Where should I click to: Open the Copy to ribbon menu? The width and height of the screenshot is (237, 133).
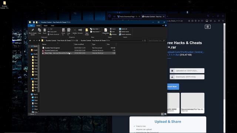tap(69, 32)
